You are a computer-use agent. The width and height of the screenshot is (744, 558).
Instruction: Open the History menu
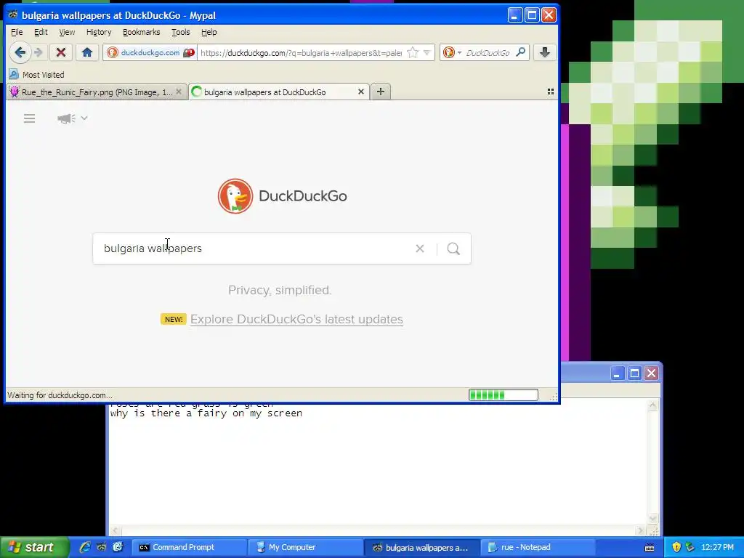99,32
